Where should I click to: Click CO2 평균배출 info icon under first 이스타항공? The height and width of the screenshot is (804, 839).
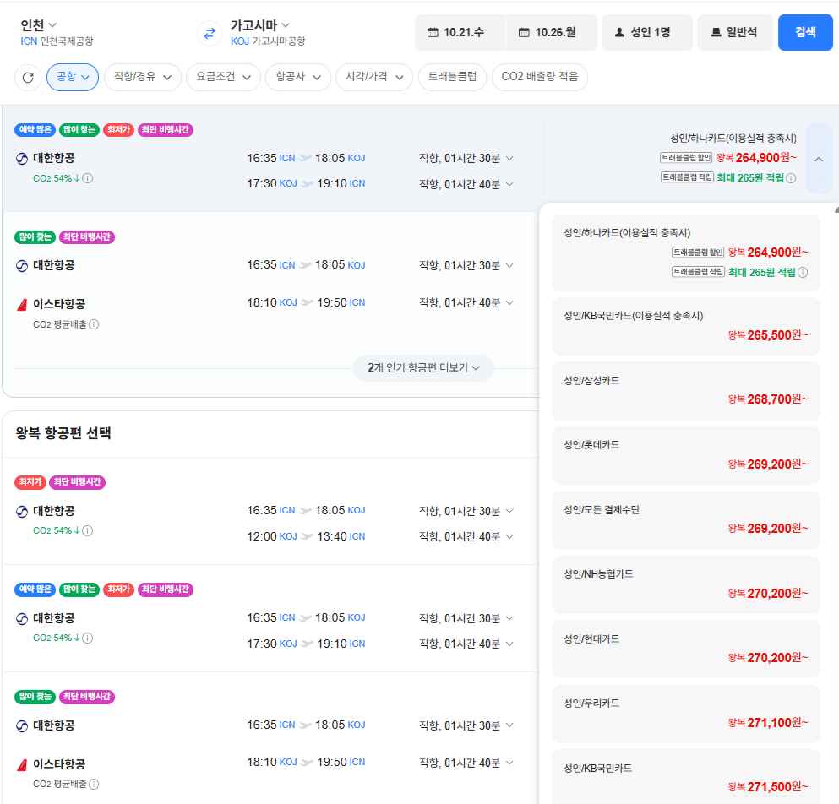pyautogui.click(x=94, y=324)
